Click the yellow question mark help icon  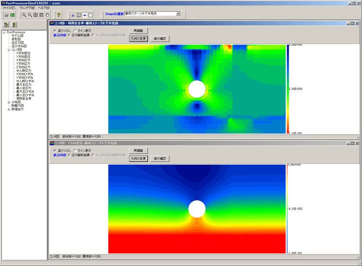click(x=58, y=15)
